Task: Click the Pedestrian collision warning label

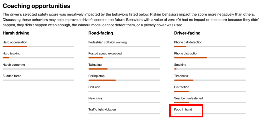Action: pos(108,42)
